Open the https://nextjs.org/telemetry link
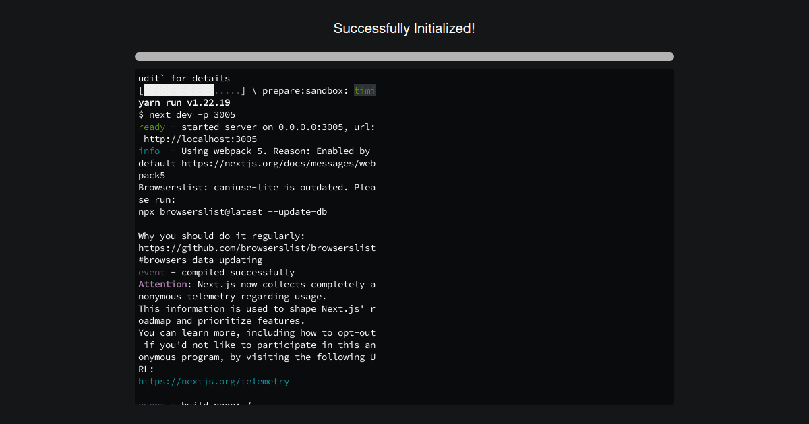The width and height of the screenshot is (809, 424). click(x=214, y=382)
